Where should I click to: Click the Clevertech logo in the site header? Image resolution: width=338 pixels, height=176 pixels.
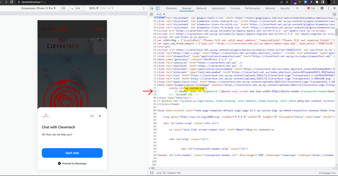coord(54,29)
